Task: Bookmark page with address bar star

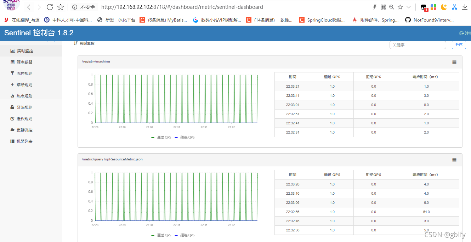Action: point(400,7)
